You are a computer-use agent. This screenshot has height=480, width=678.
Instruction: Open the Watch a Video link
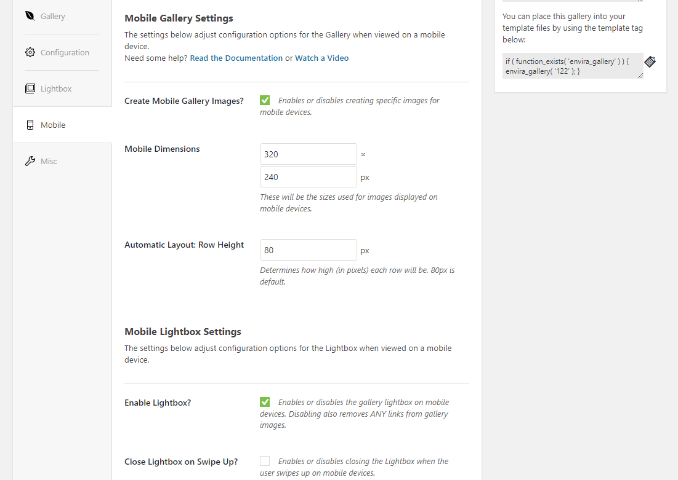point(321,58)
